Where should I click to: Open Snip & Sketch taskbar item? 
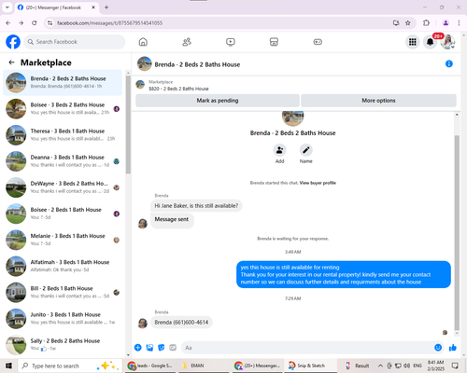(310, 366)
